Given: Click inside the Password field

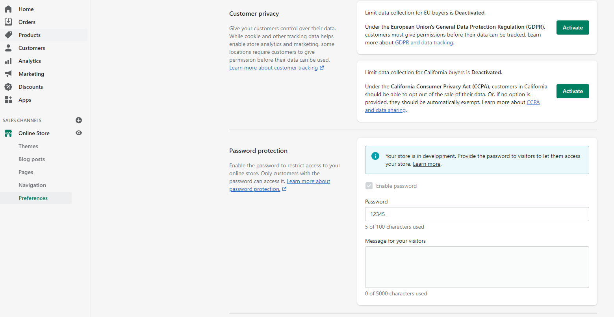Looking at the screenshot, I should (477, 214).
